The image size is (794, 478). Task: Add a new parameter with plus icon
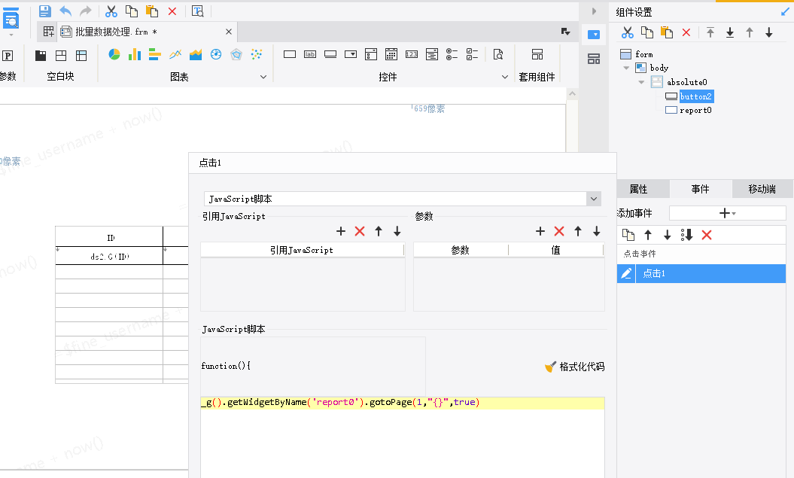pos(540,231)
